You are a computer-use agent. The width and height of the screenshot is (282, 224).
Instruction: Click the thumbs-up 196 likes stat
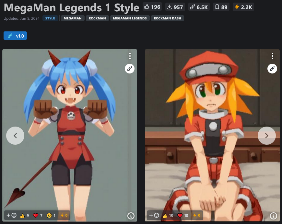152,7
